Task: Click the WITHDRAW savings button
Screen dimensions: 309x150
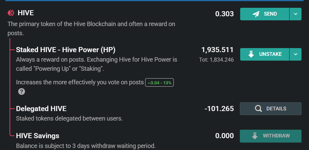Action: (271, 136)
